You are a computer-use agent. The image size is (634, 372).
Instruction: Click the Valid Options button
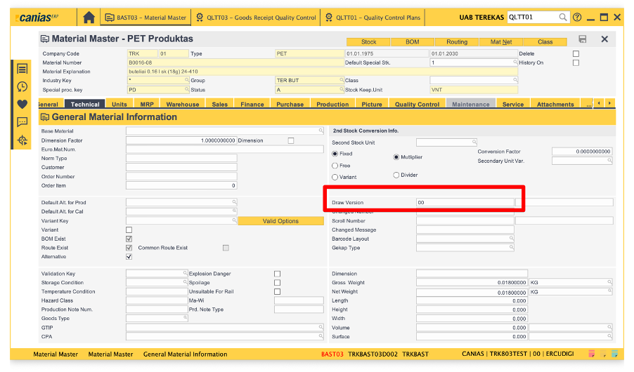pyautogui.click(x=280, y=221)
